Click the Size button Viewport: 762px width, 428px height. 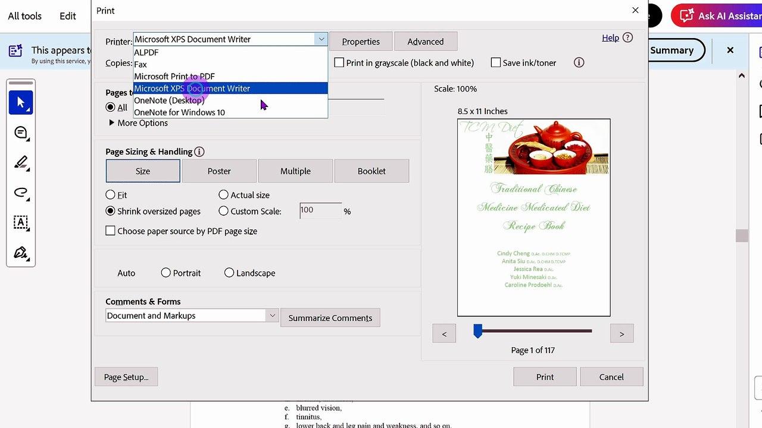pos(143,171)
